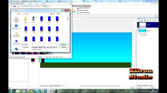Toggle the lock of Layer 2
167x93 pixels.
(x=138, y=25)
